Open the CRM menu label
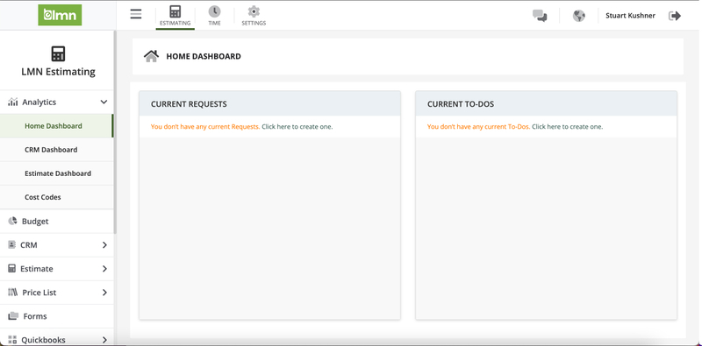The image size is (702, 346). (29, 245)
